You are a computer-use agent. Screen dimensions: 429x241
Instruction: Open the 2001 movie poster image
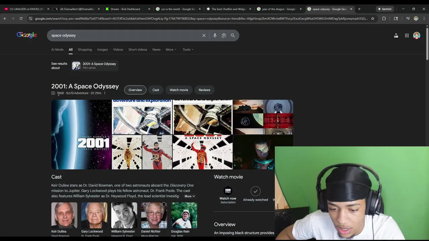pyautogui.click(x=81, y=135)
